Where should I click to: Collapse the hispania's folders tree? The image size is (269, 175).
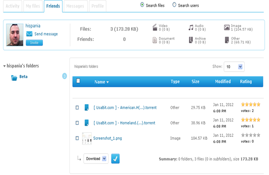(5, 66)
